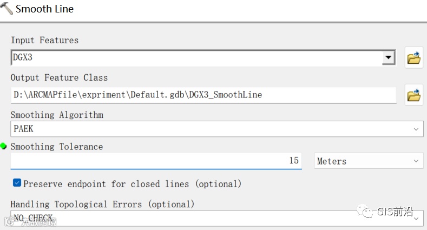Viewport: 427px width, 230px height.
Task: Click the Input Features label
Action: point(44,40)
